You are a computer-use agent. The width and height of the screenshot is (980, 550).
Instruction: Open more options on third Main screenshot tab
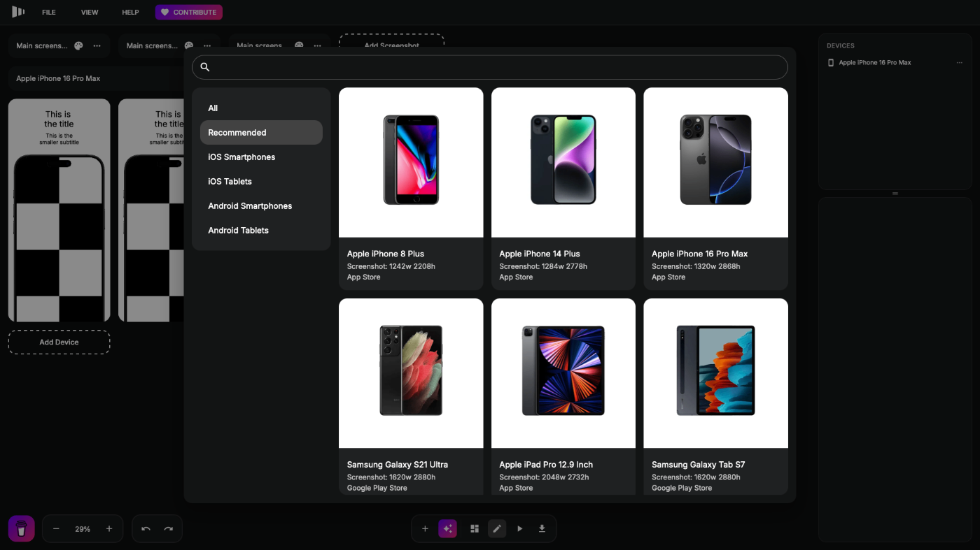(317, 46)
